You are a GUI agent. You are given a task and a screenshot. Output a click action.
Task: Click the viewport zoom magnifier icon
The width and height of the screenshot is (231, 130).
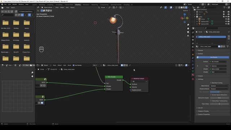188,25
